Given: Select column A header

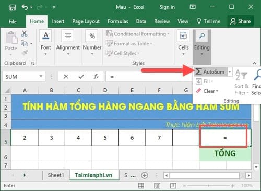Looking at the screenshot, I should coord(25,90).
